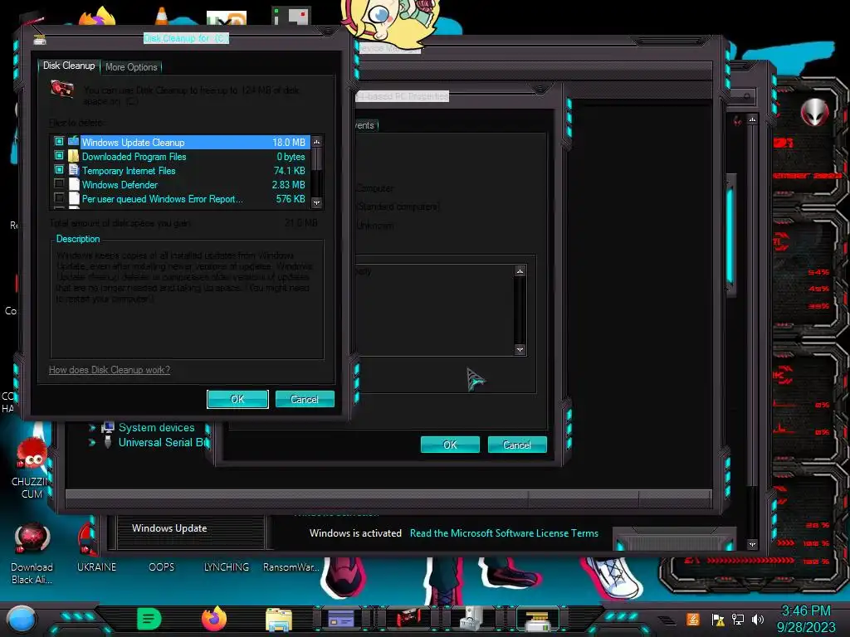The width and height of the screenshot is (850, 637).
Task: Click the Per user queued Error Report file icon
Action: (74, 198)
